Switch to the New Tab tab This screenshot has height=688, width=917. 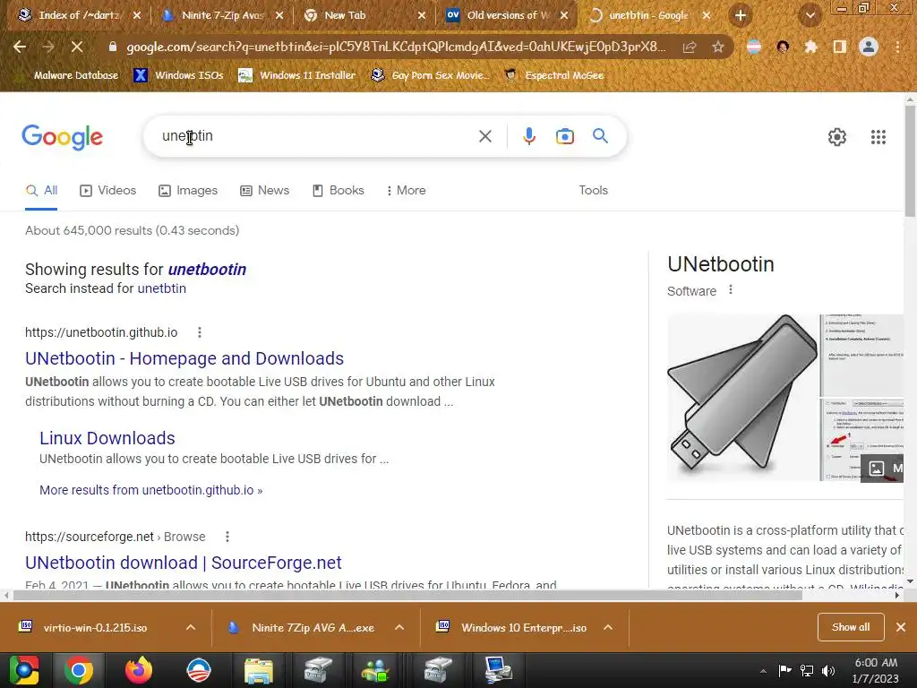(x=364, y=15)
